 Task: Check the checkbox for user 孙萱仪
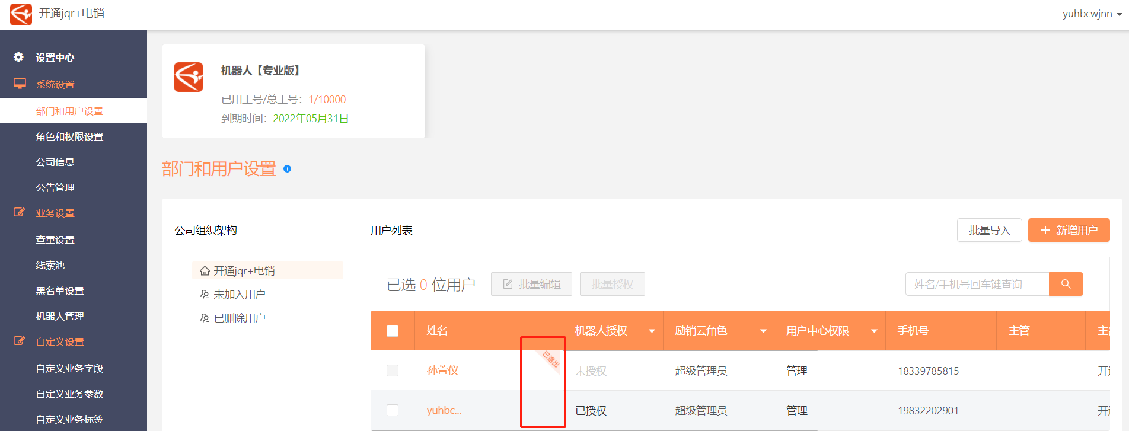coord(393,371)
